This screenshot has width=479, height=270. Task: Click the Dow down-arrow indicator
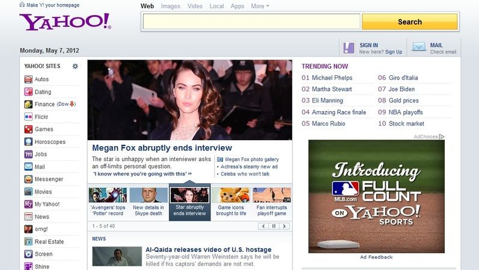[x=72, y=104]
